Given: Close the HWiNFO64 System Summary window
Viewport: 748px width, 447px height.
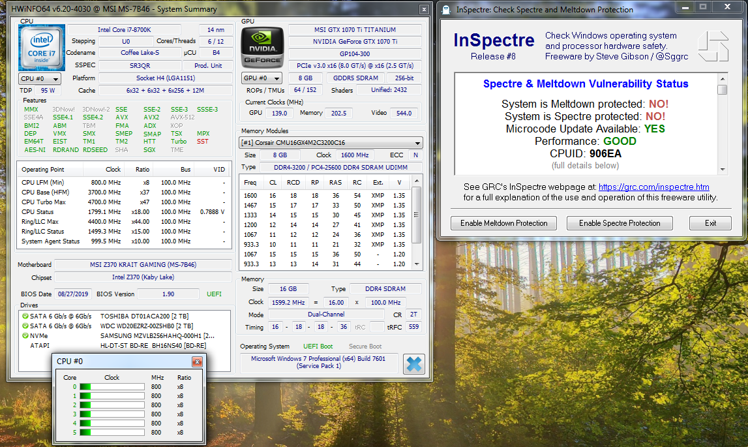Looking at the screenshot, I should [424, 9].
